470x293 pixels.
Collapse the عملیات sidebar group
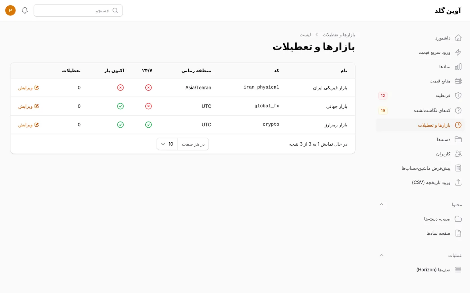pyautogui.click(x=381, y=255)
